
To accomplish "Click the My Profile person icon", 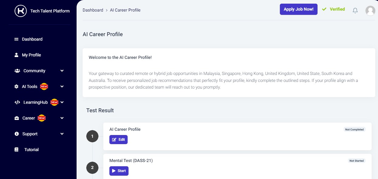I will click(16, 55).
